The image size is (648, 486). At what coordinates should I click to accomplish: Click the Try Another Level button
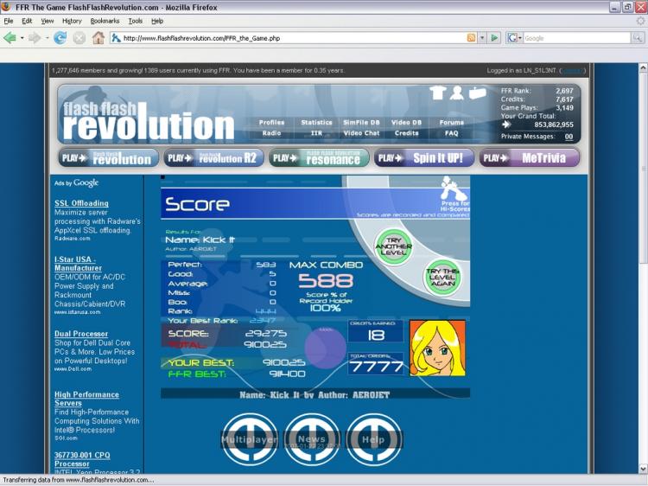393,246
